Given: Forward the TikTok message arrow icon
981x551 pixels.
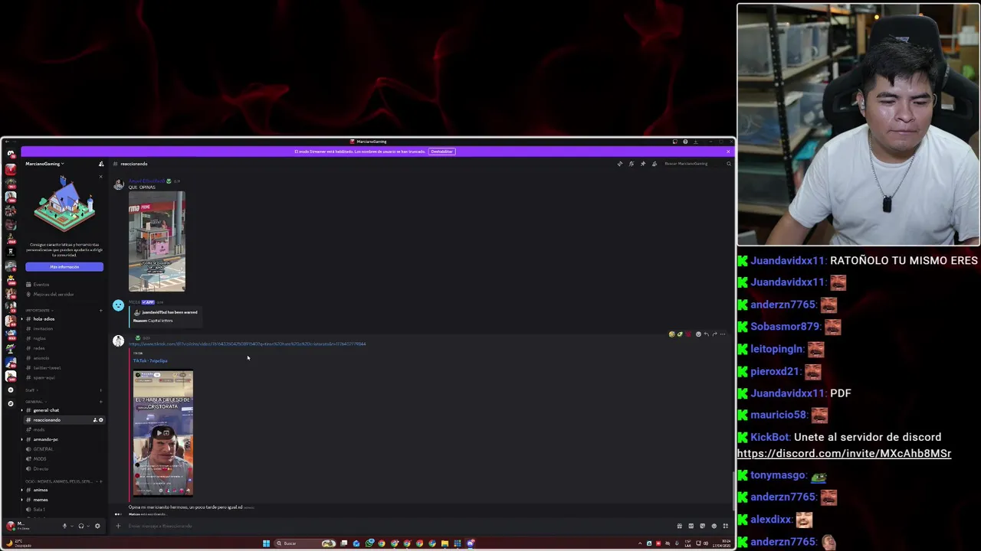Looking at the screenshot, I should (x=714, y=334).
